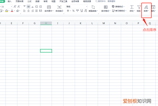This screenshot has height=106, width=158.
Task: Expand the 条件格式 dropdown arrow
Action: tap(110, 11)
